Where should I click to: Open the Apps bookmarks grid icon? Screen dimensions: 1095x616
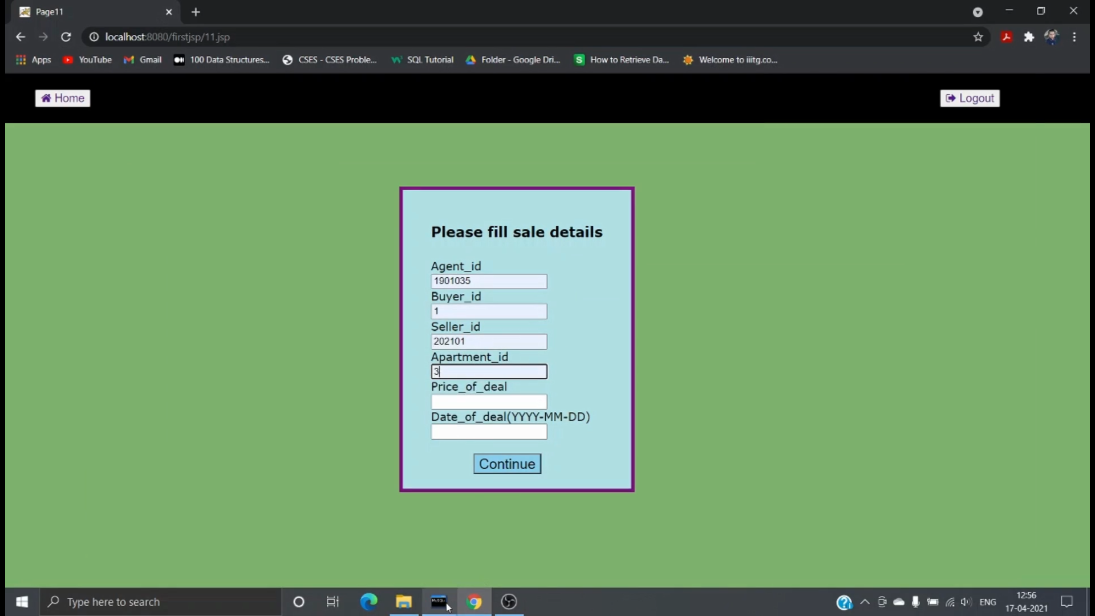tap(21, 60)
